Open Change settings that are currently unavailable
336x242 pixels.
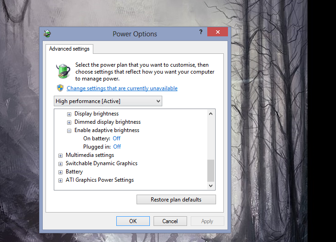pos(122,88)
